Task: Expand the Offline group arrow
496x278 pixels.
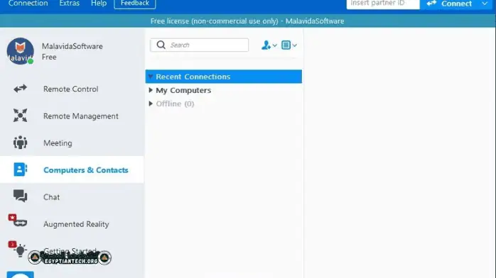Action: [x=151, y=104]
